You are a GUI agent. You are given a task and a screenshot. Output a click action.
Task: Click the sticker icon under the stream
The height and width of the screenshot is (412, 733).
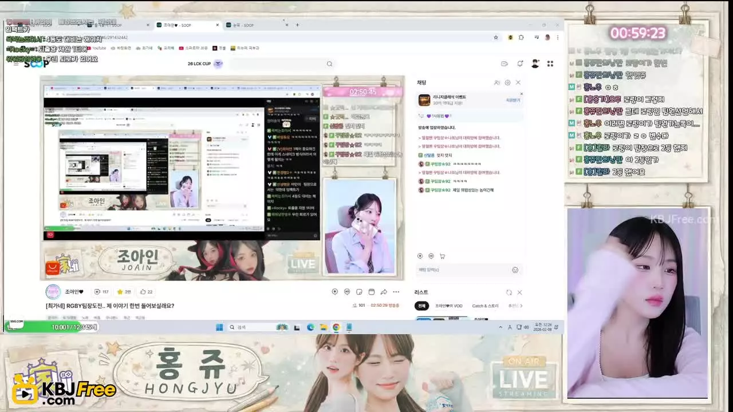click(x=359, y=292)
